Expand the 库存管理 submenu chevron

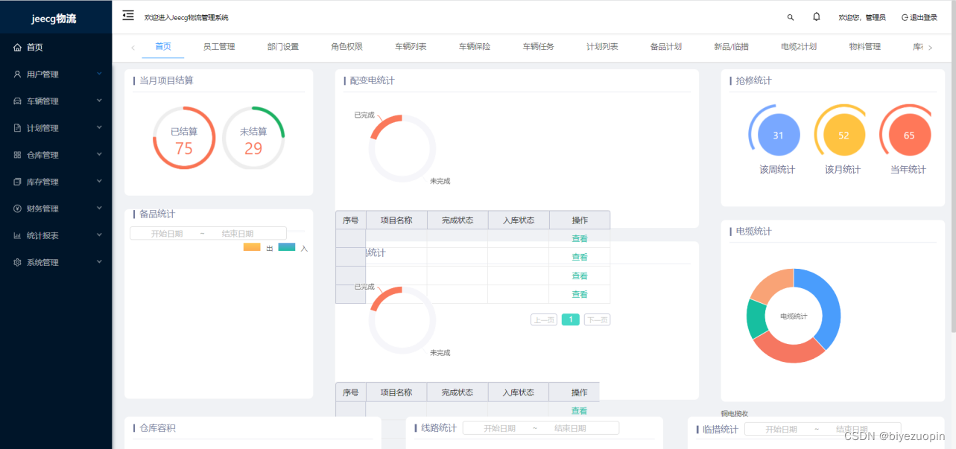pos(99,181)
